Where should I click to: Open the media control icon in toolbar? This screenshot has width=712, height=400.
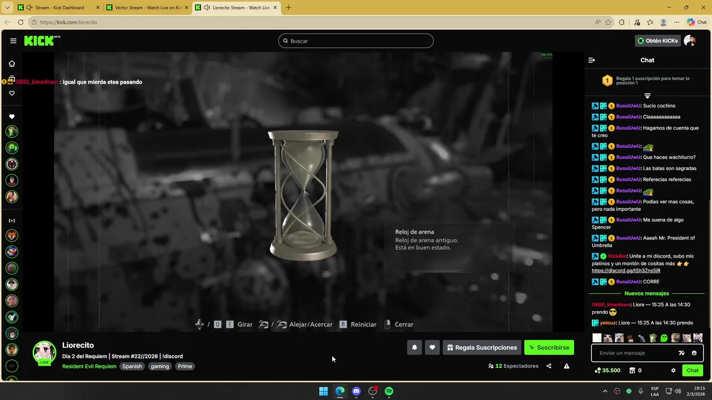click(637, 22)
